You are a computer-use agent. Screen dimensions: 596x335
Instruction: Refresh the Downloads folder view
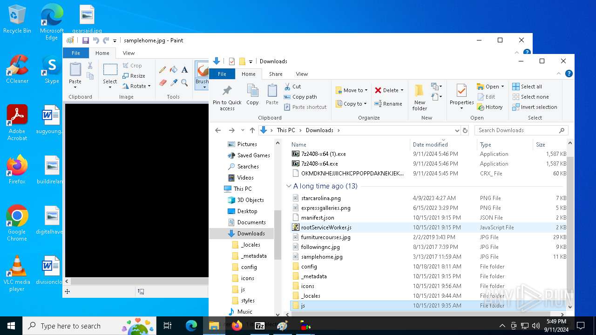click(x=465, y=130)
